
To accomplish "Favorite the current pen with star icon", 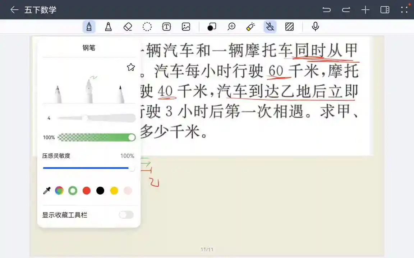I will pos(131,67).
